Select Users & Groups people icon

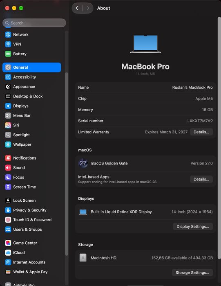8,230
